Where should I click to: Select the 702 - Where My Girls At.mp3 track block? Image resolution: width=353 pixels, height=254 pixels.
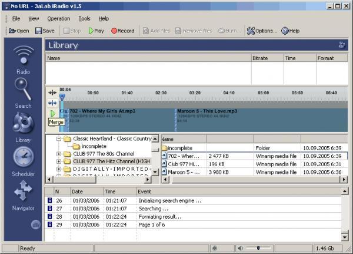(x=122, y=120)
